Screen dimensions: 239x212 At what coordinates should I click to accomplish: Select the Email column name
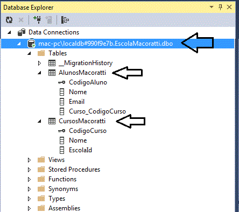(77, 102)
